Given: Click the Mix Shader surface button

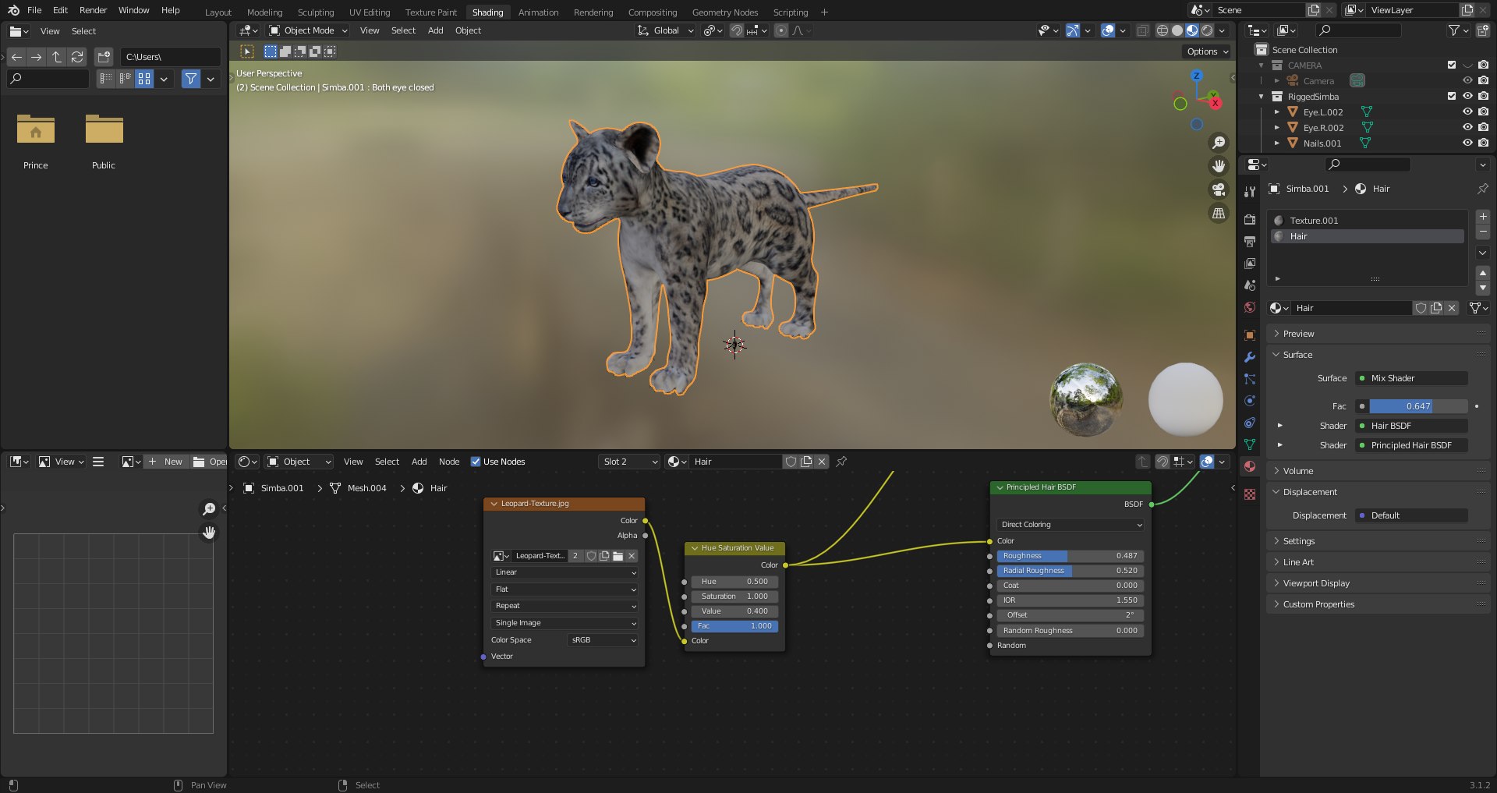Looking at the screenshot, I should coord(1411,378).
